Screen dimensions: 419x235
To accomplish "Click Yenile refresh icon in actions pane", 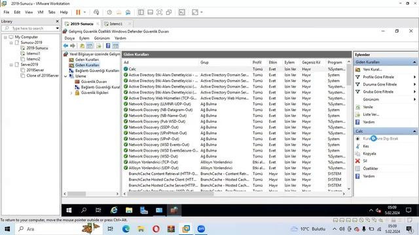I will point(358,107).
